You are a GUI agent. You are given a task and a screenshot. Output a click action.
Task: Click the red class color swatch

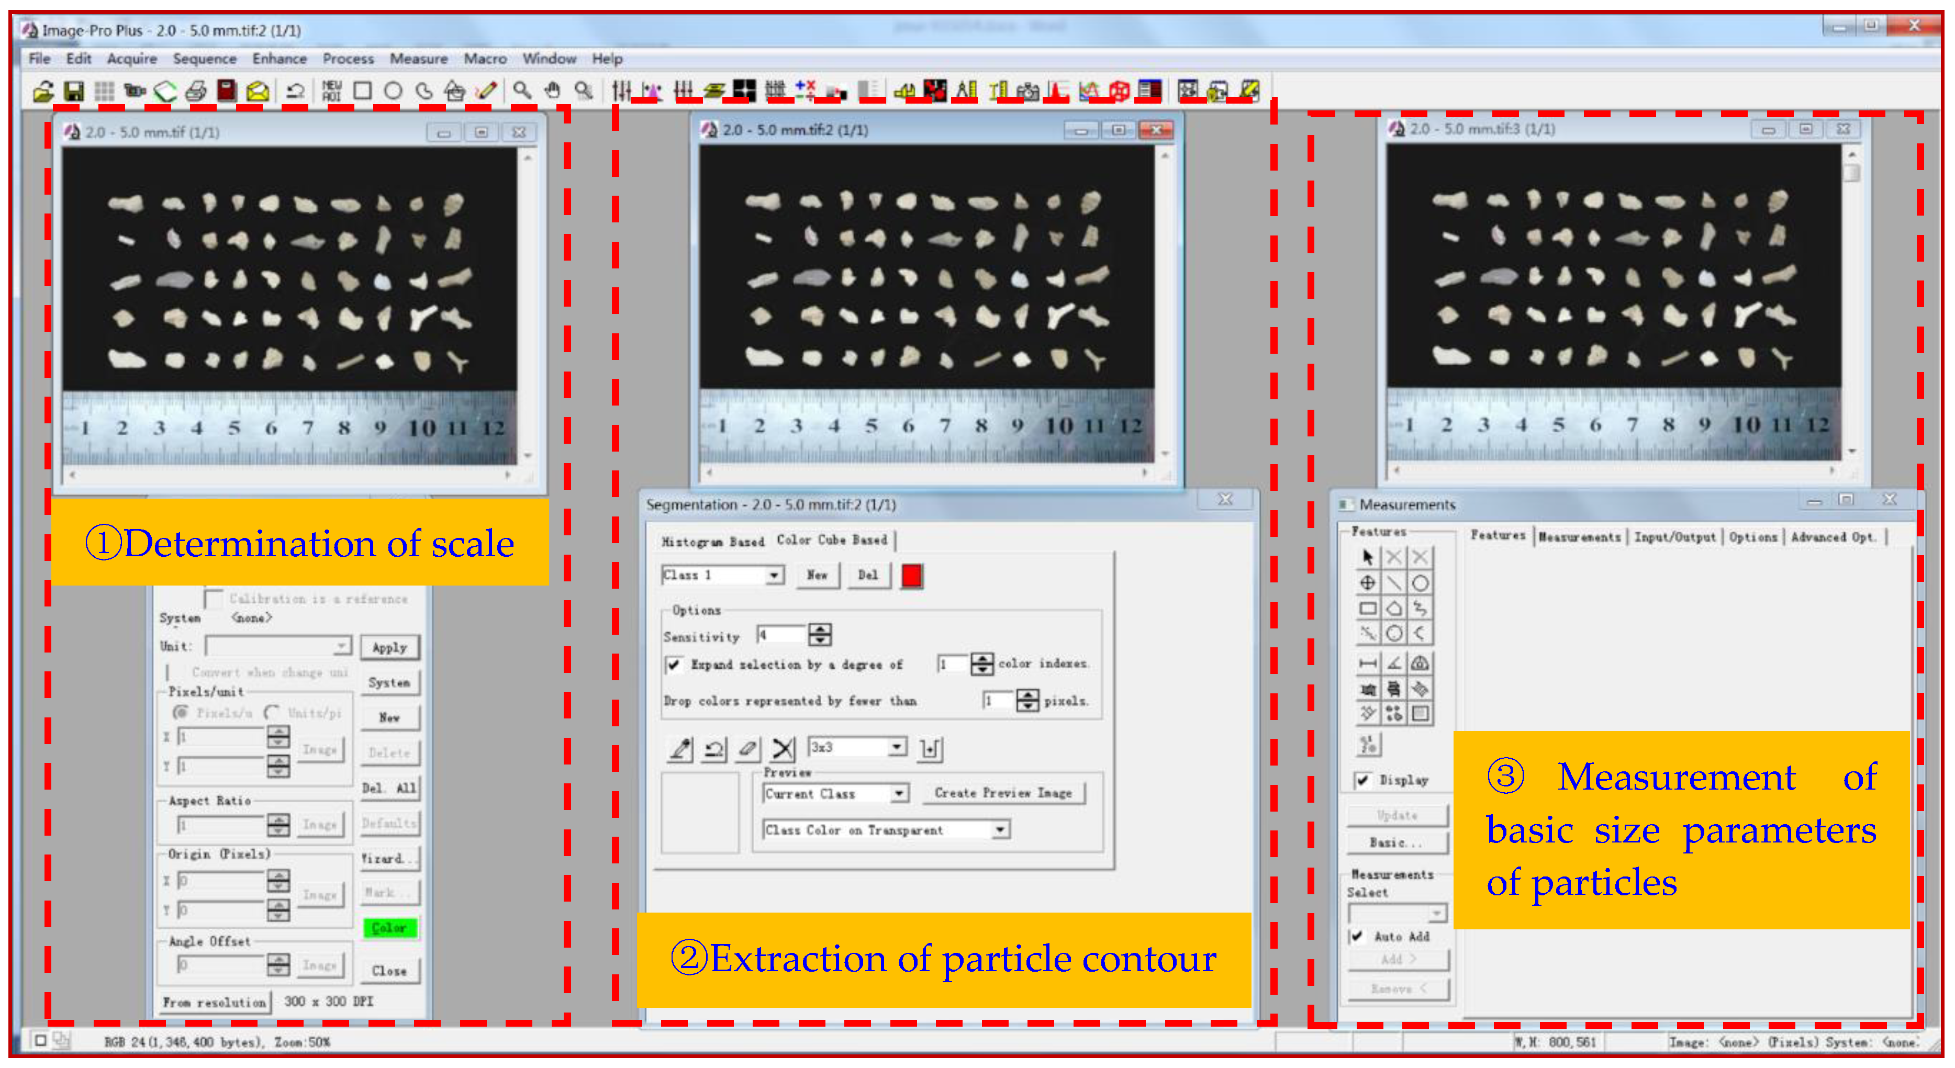point(911,576)
